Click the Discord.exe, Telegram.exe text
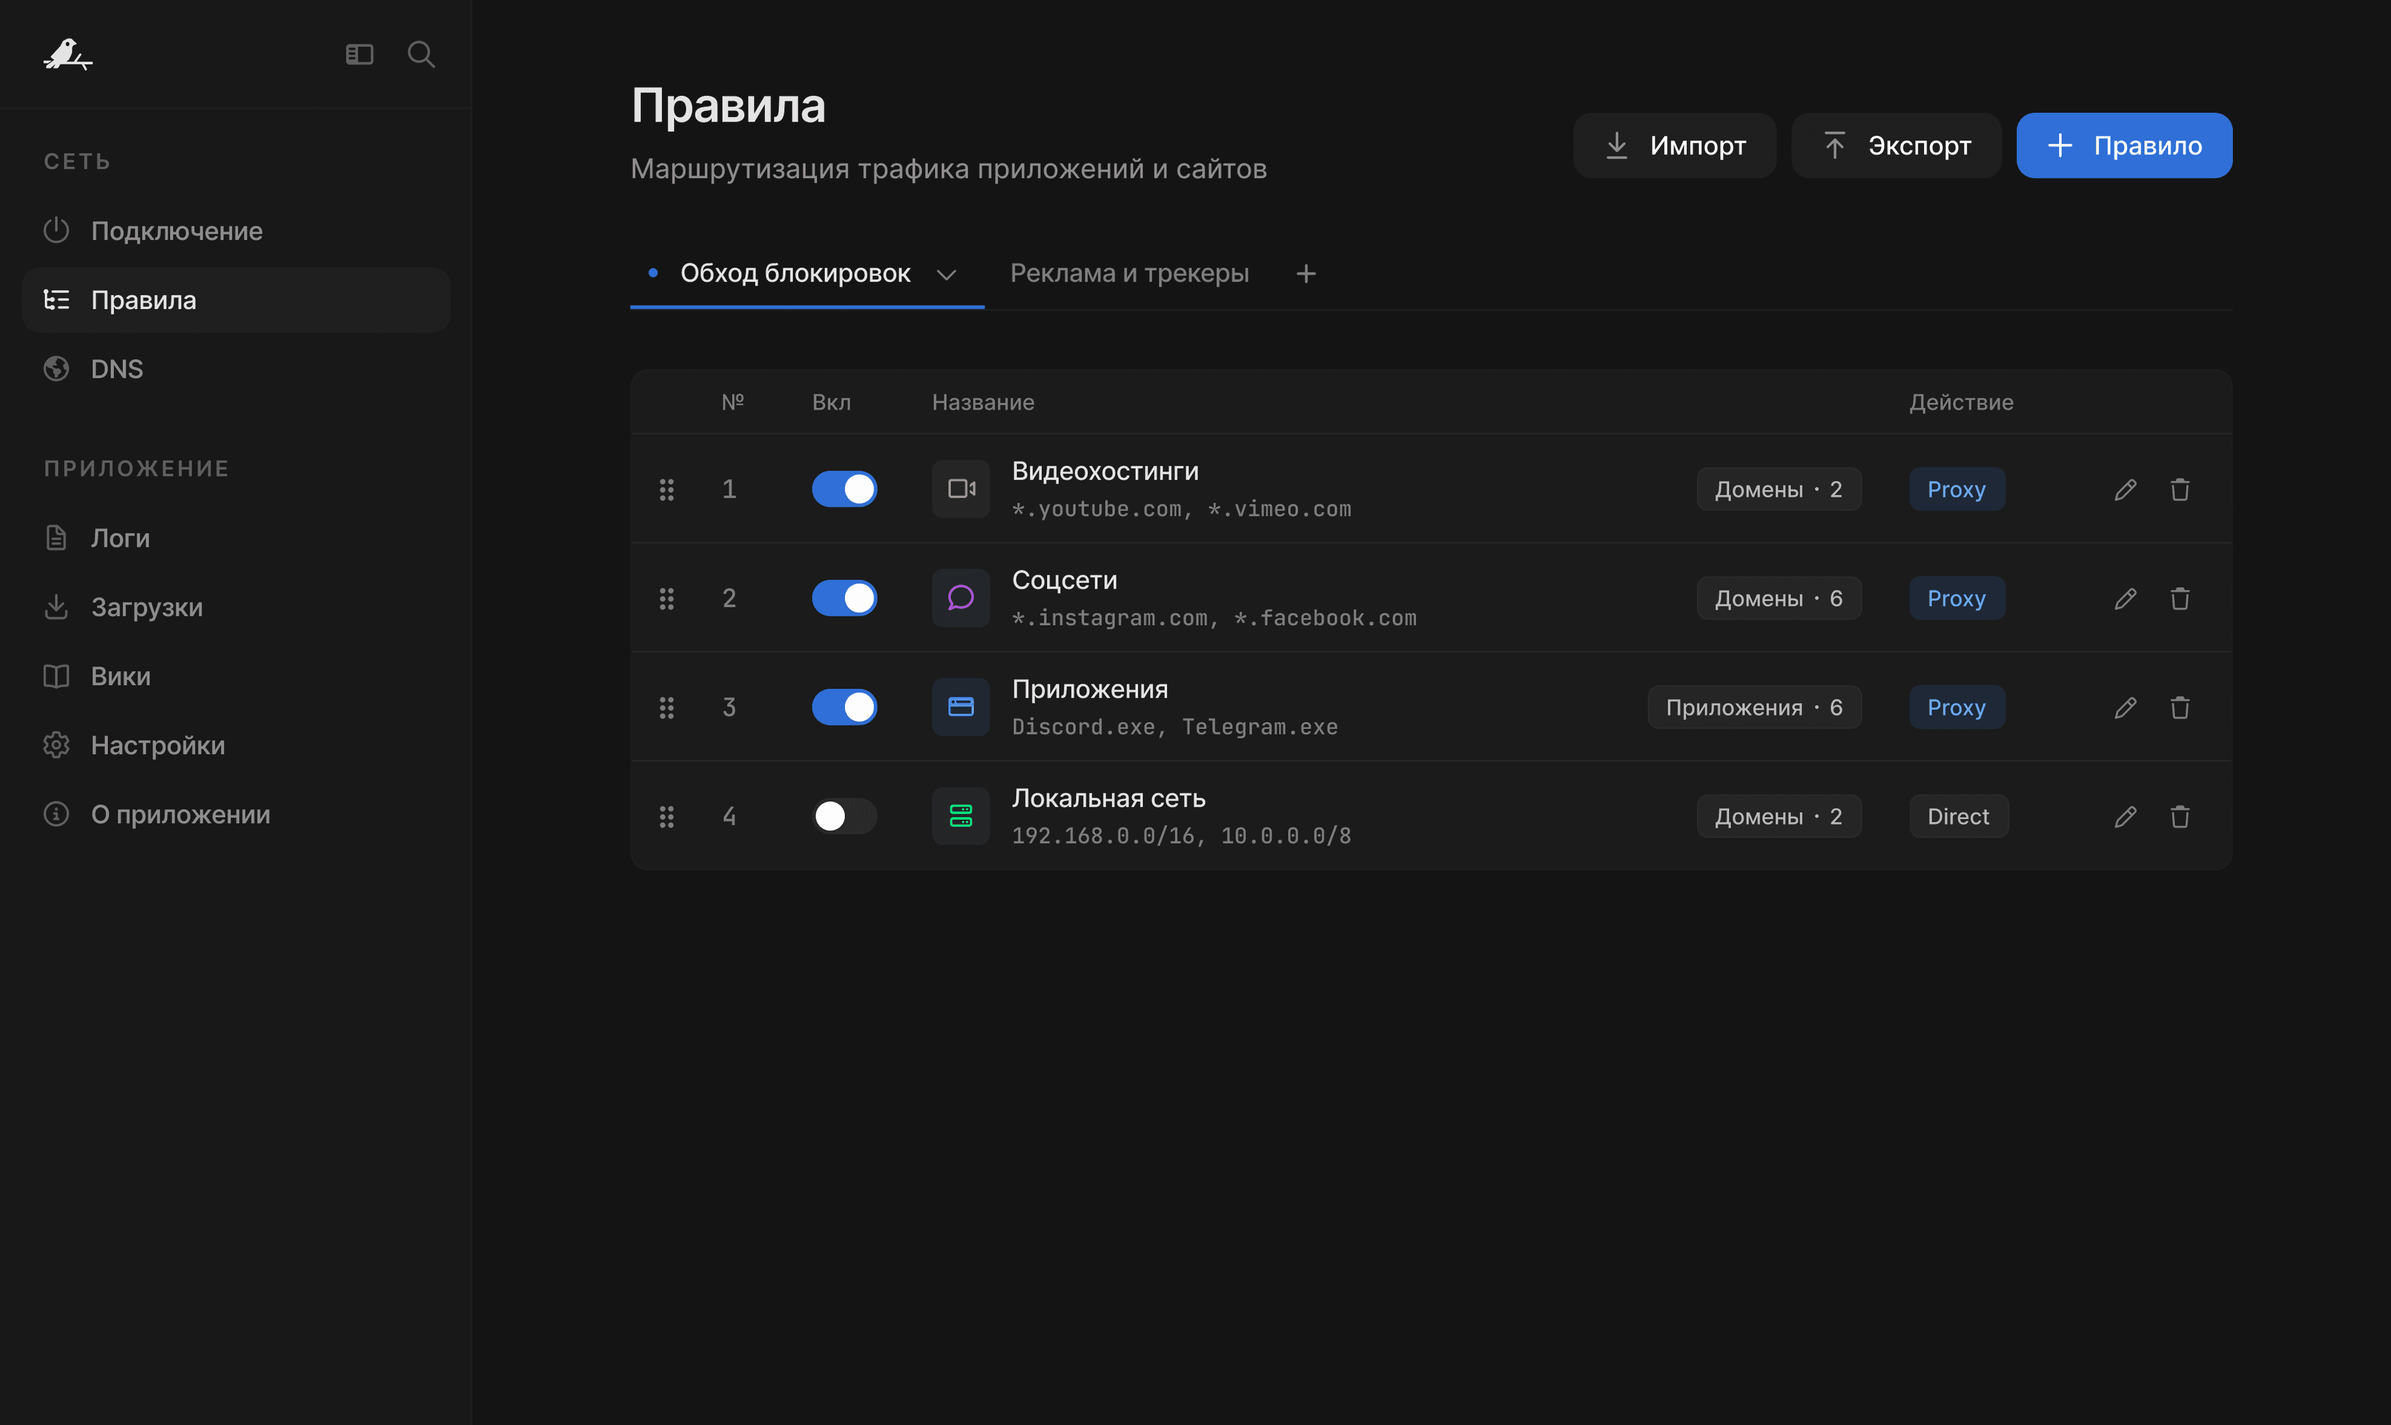This screenshot has width=2391, height=1425. tap(1175, 727)
